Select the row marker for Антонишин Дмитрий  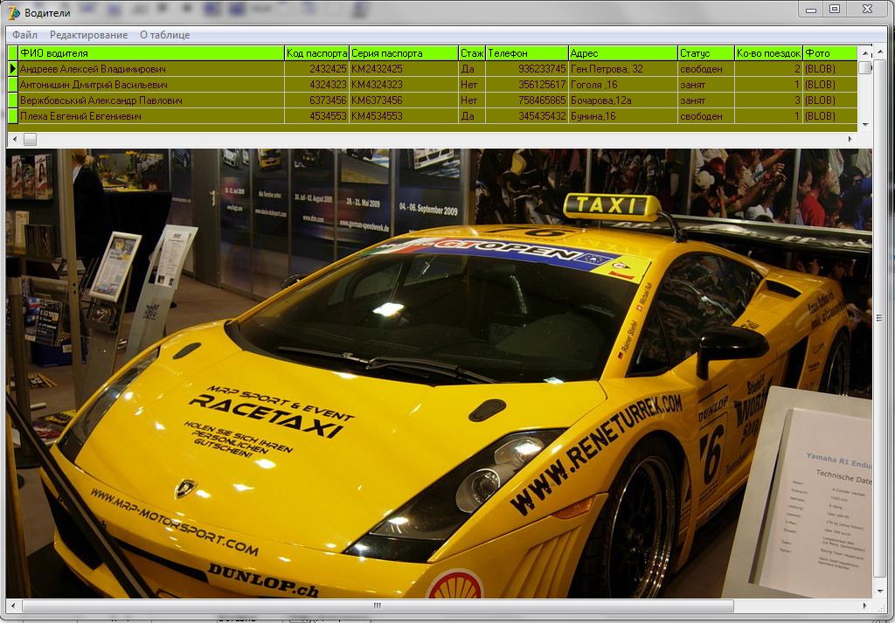[12, 85]
